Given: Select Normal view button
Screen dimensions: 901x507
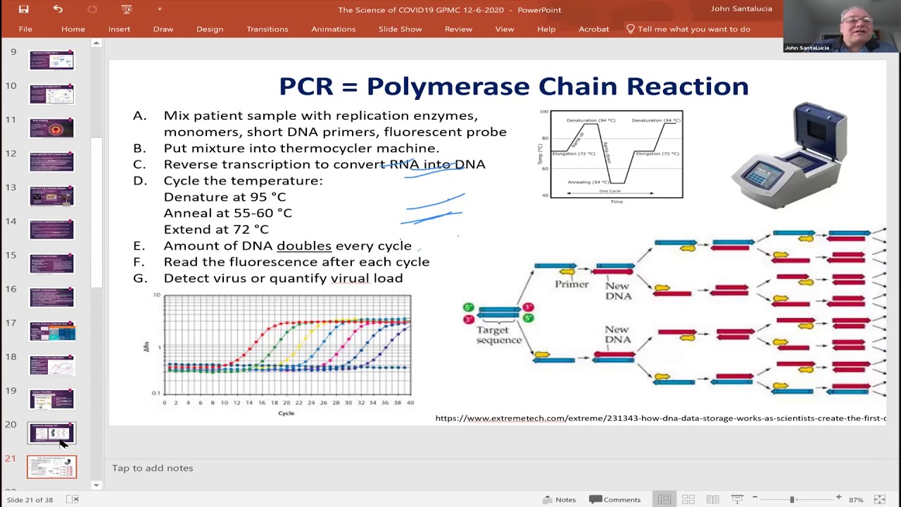Looking at the screenshot, I should pyautogui.click(x=664, y=499).
